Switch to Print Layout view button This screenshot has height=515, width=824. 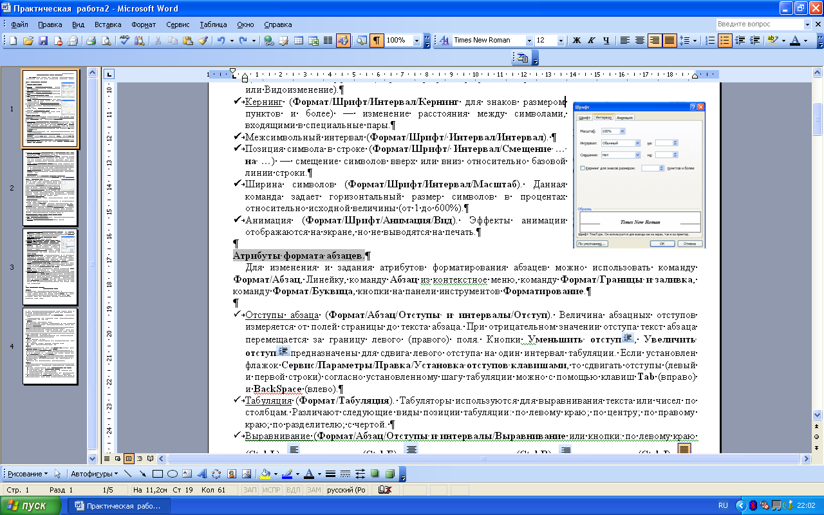(129, 458)
